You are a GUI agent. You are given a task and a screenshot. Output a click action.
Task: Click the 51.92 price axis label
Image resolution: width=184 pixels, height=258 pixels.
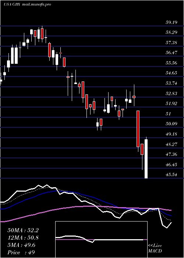coord(171,104)
